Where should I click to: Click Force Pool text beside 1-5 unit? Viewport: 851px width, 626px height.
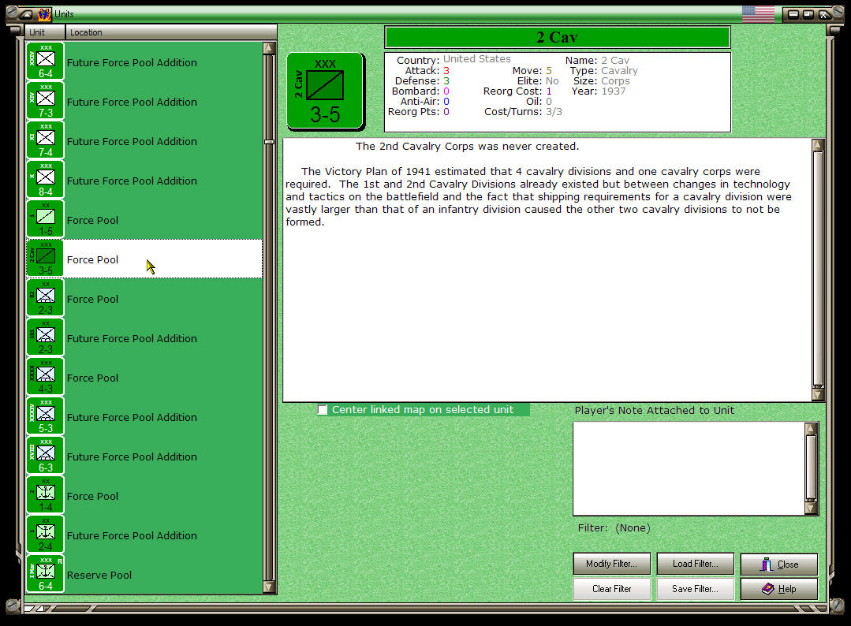coord(92,220)
